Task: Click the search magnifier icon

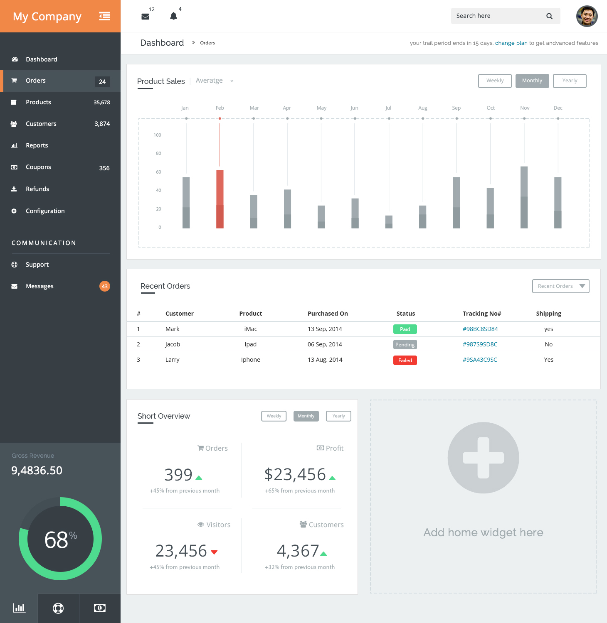Action: (549, 16)
